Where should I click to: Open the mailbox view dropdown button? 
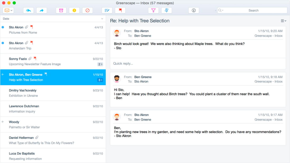(8, 11)
